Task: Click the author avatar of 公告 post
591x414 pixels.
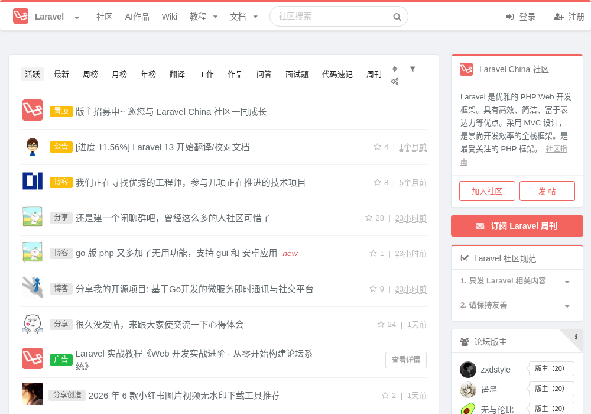Action: [33, 146]
